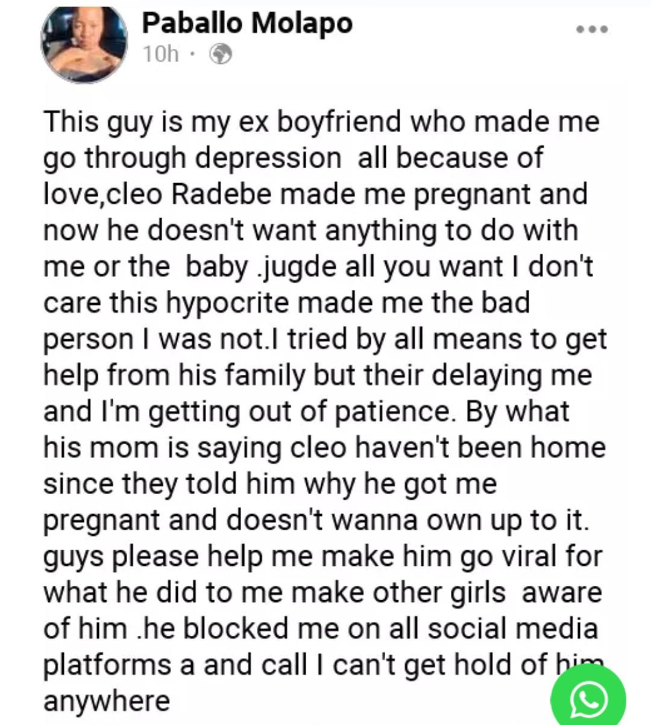Click the word "depression" in the post

coord(269,159)
